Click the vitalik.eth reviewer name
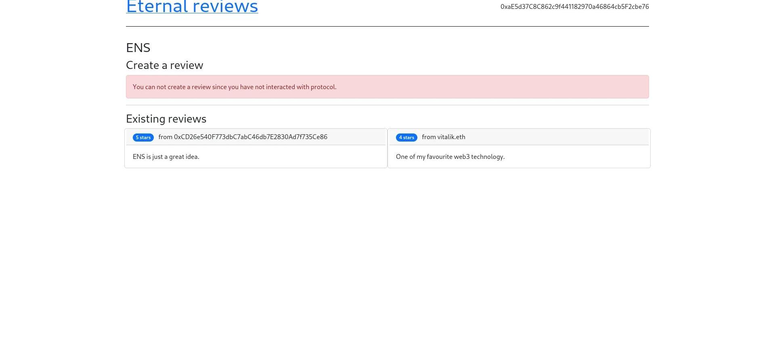Viewport: 775px width, 344px height. 451,137
